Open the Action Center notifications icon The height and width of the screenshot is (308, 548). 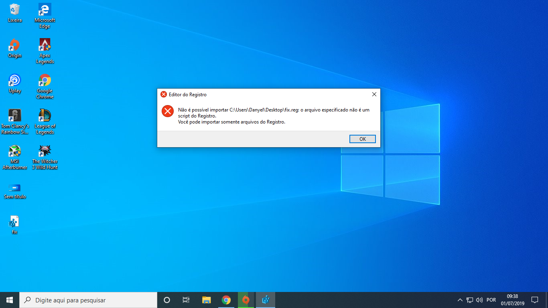pyautogui.click(x=535, y=300)
